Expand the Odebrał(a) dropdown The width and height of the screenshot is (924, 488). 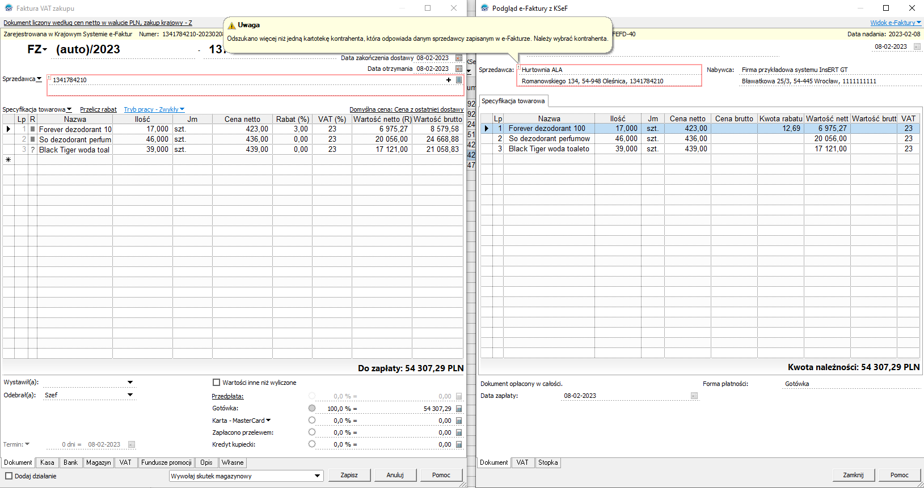130,395
